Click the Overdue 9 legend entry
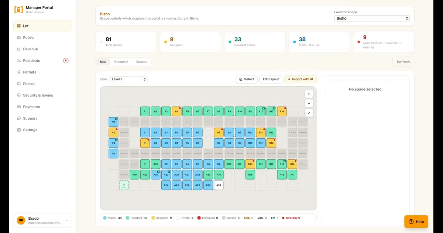This screenshot has height=233, width=443. pyautogui.click(x=291, y=218)
